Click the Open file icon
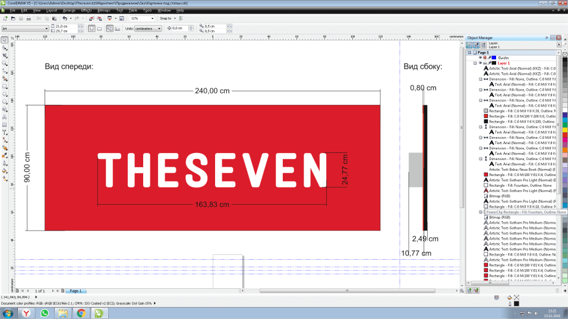 pyautogui.click(x=13, y=18)
